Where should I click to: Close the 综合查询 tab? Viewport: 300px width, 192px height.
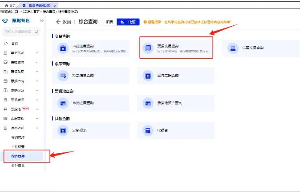pos(55,5)
